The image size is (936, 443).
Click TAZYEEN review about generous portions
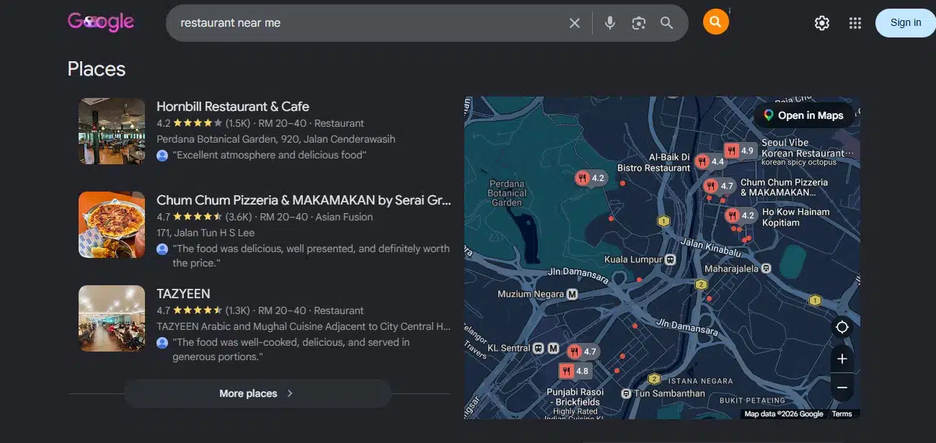tap(291, 349)
